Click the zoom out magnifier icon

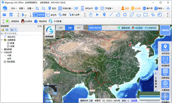(44, 8)
